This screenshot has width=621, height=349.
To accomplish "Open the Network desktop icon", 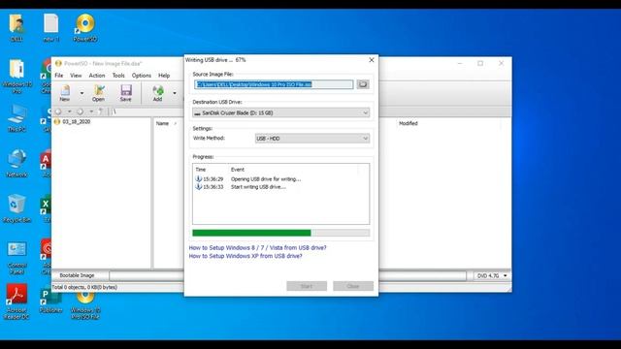I will 16,163.
